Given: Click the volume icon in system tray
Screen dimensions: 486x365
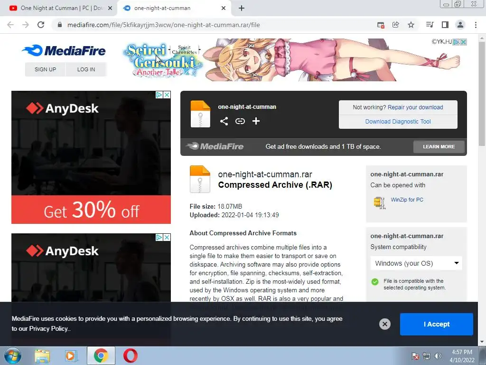Looking at the screenshot, I should [x=438, y=356].
